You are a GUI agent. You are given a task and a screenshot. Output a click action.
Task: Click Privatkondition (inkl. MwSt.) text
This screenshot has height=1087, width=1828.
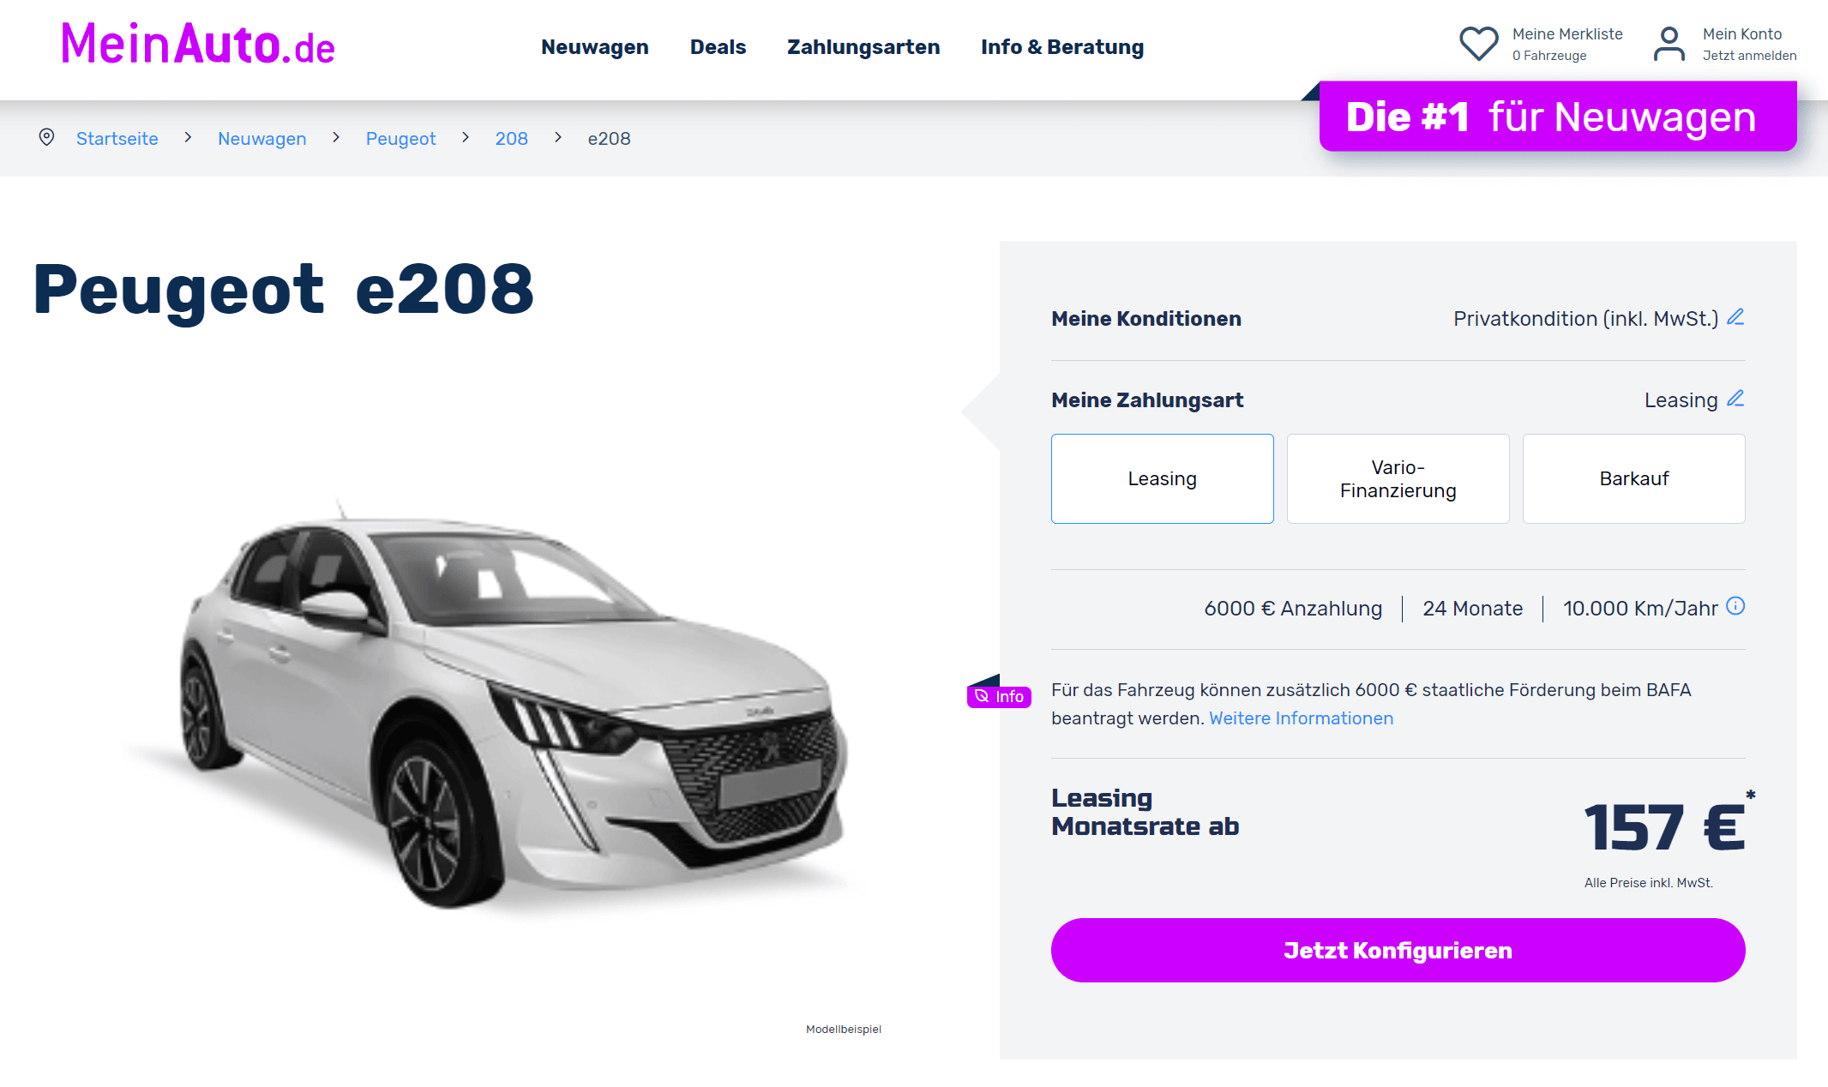click(1585, 319)
